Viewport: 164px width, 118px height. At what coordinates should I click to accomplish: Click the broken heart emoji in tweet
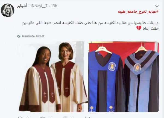[x=139, y=28]
